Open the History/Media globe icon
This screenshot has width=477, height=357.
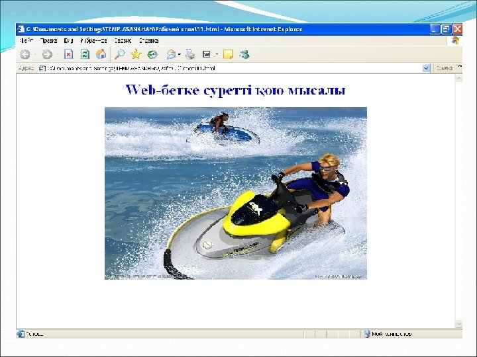152,54
